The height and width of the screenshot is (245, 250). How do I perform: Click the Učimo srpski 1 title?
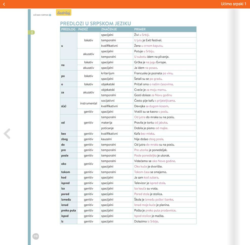(233, 4)
